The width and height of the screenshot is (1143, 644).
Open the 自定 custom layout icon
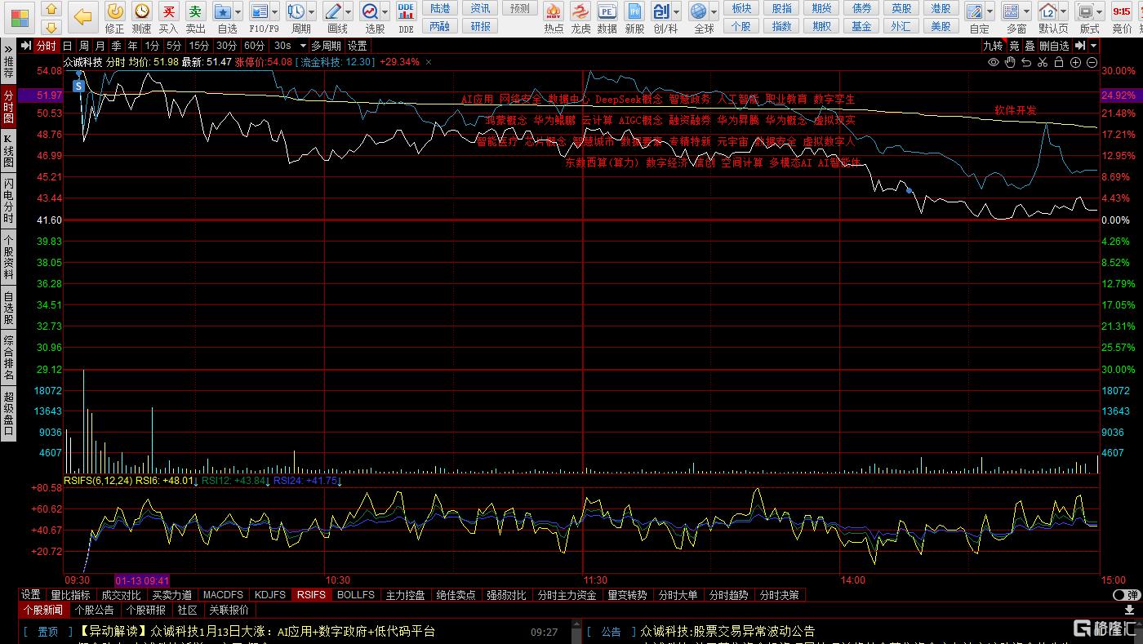pos(974,11)
